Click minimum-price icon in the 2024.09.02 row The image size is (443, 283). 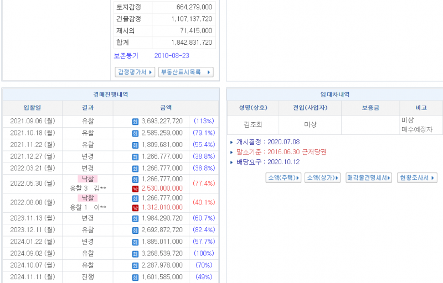[135, 254]
